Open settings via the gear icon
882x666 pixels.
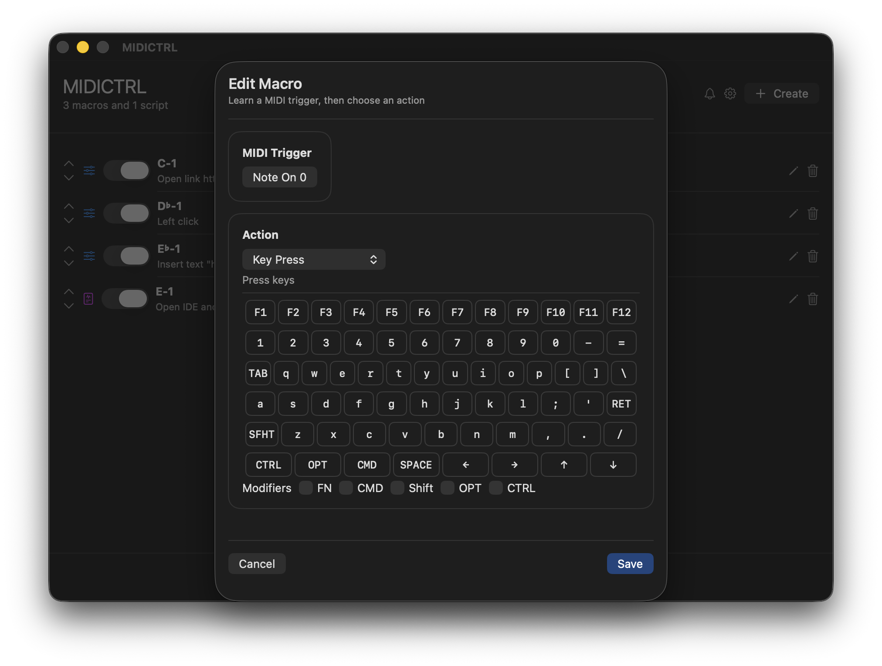[730, 94]
